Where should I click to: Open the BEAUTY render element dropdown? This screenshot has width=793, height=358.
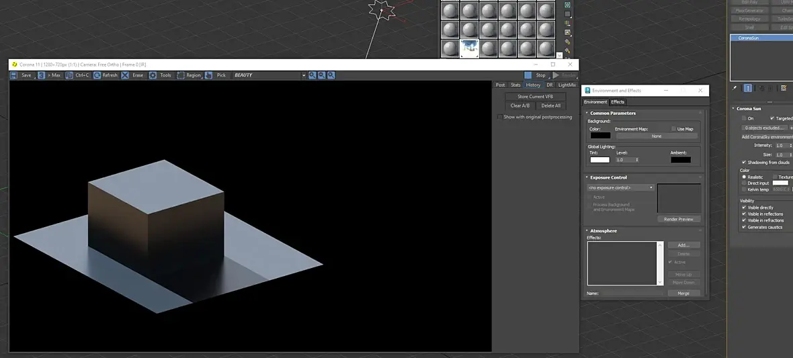(269, 75)
